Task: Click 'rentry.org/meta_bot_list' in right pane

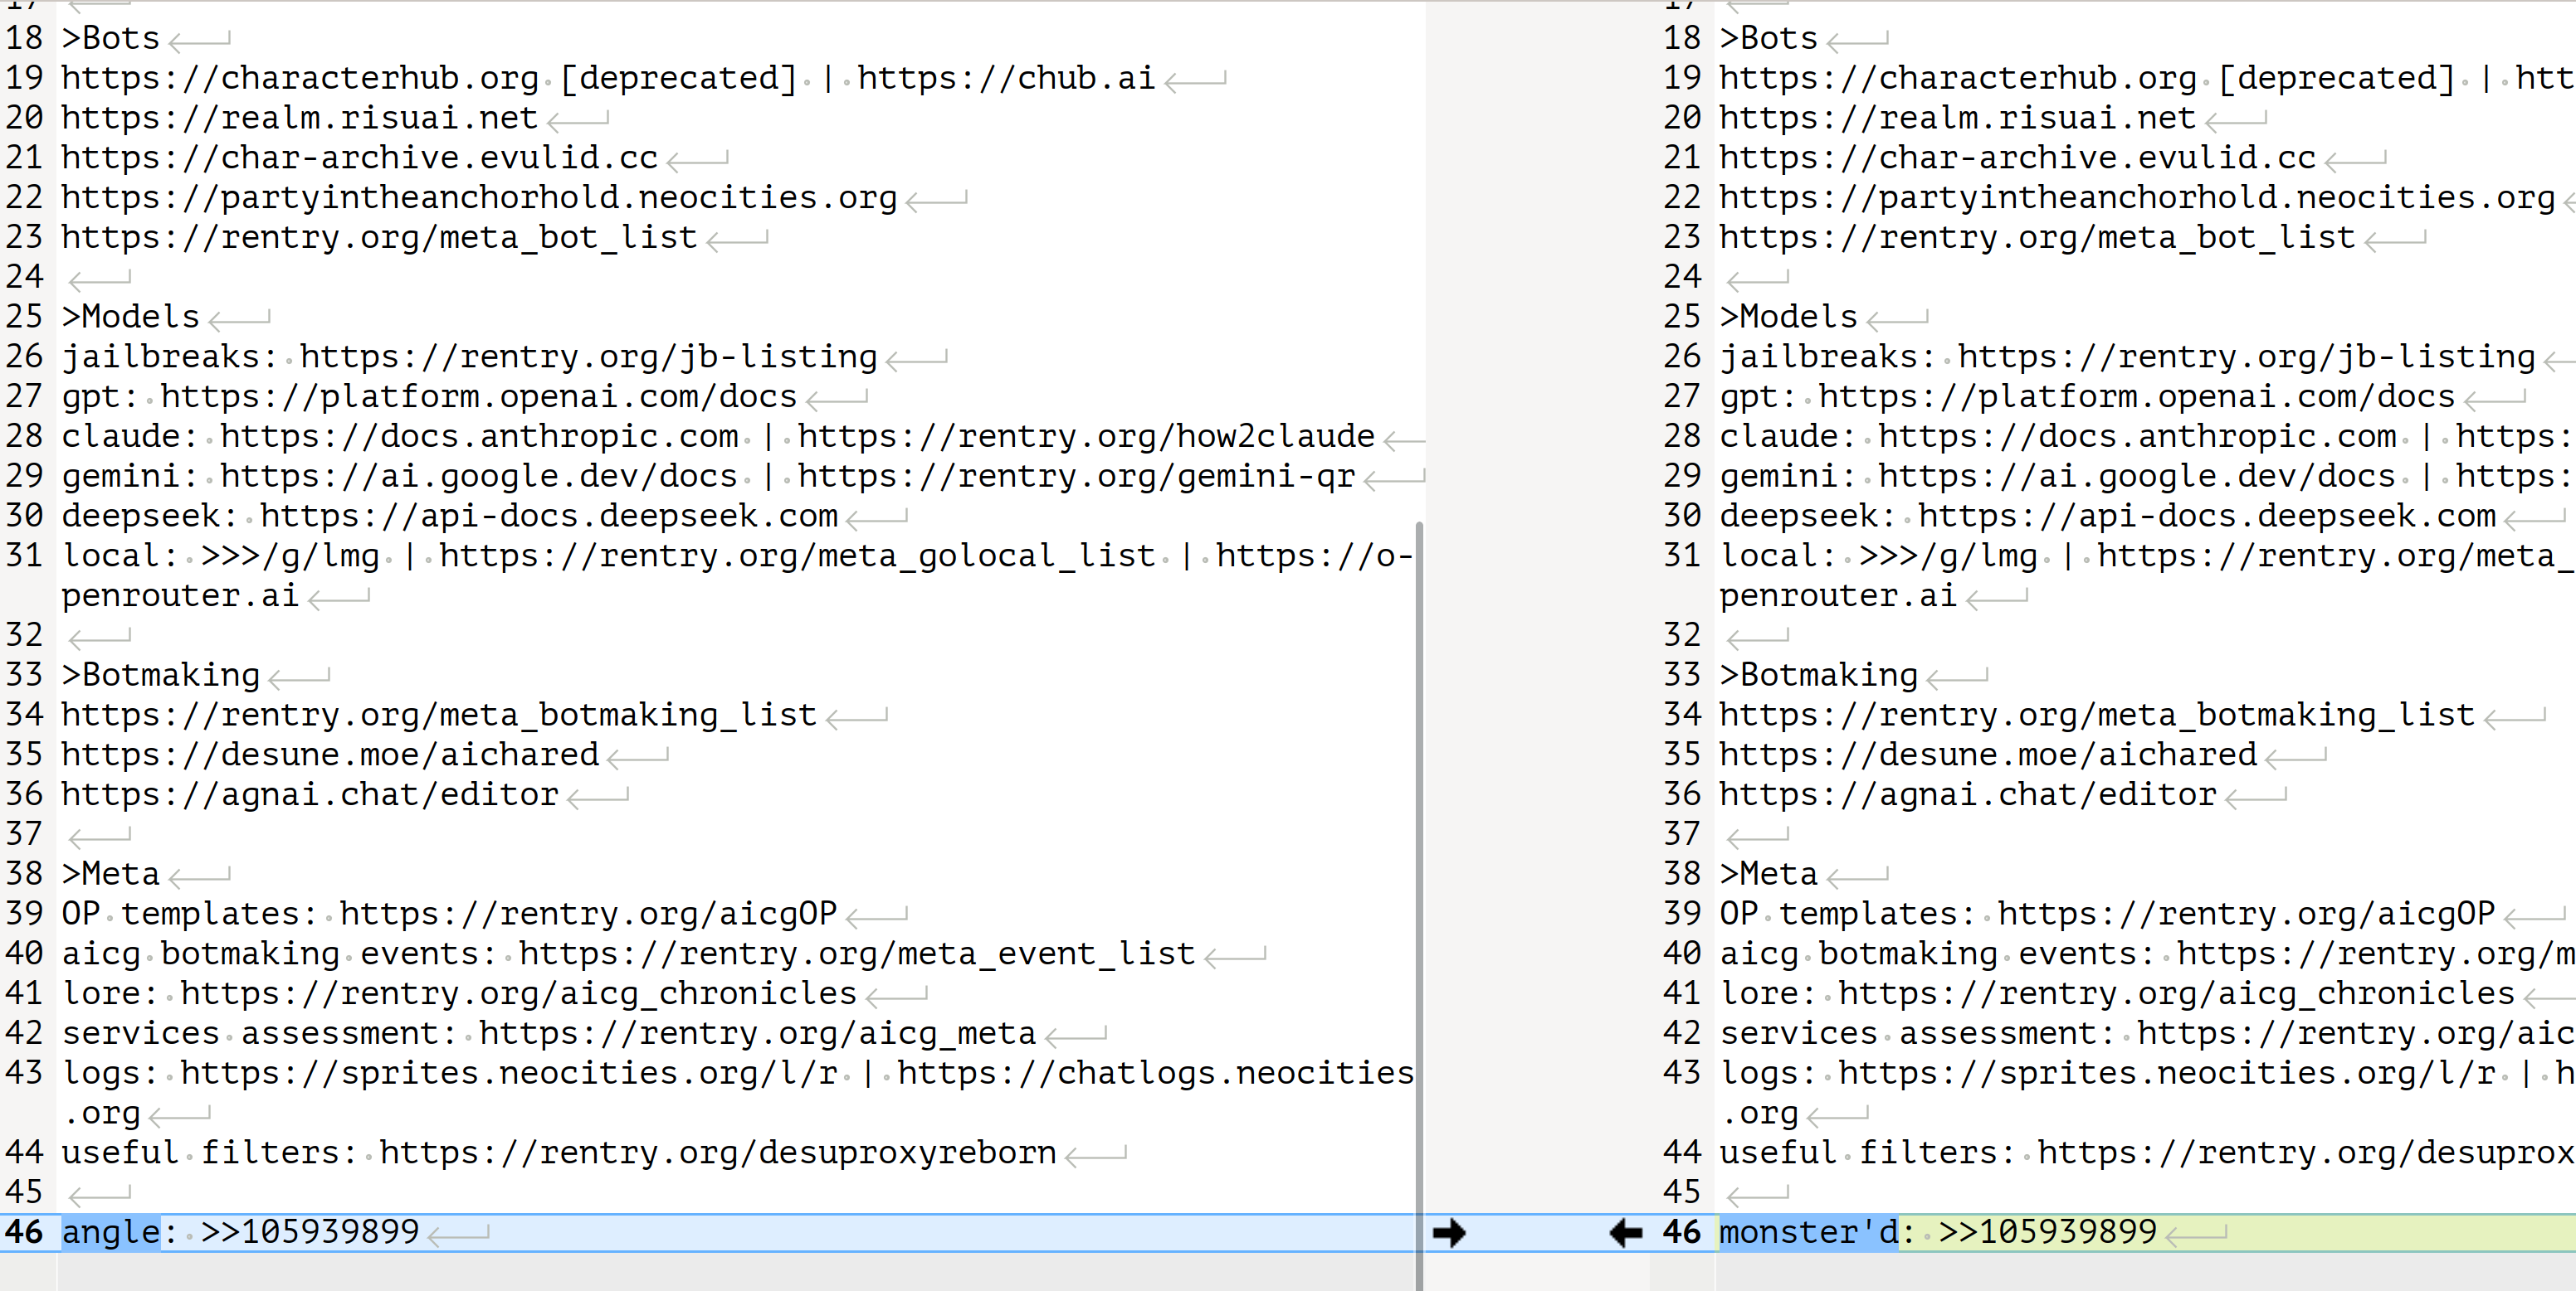Action: tap(2117, 238)
